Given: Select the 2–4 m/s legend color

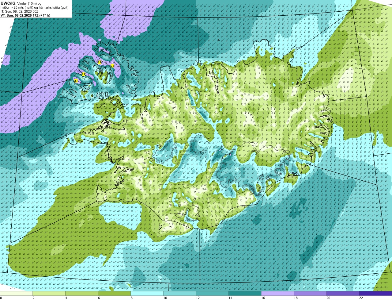Looking at the screenshot, I should tap(49, 293).
